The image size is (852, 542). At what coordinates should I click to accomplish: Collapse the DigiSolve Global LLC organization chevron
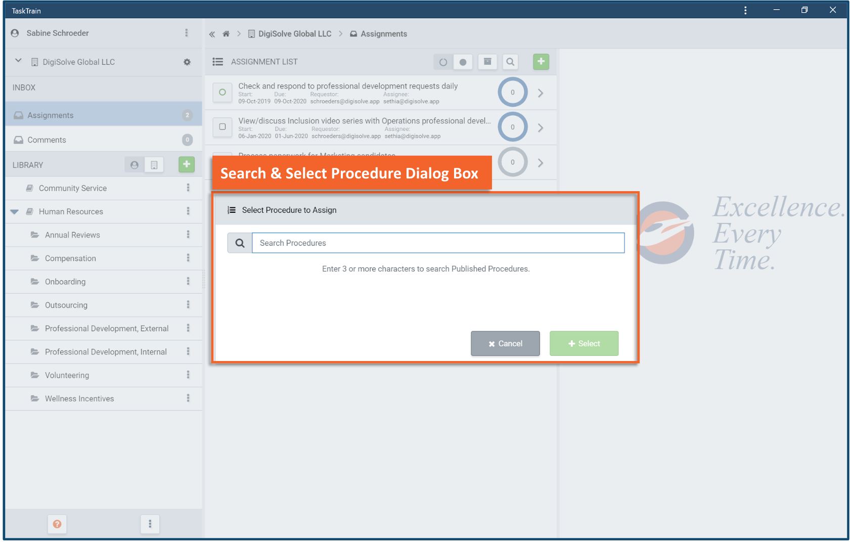pyautogui.click(x=18, y=61)
